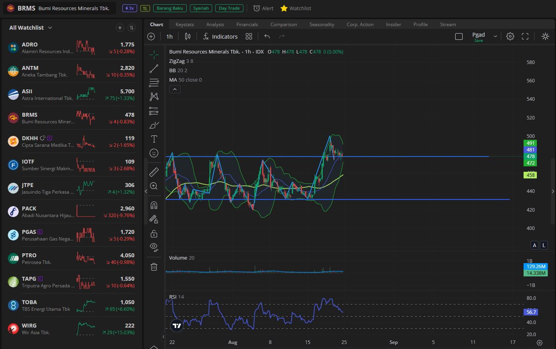Switch to the Analysis tab
This screenshot has width=556, height=349.
[x=215, y=24]
